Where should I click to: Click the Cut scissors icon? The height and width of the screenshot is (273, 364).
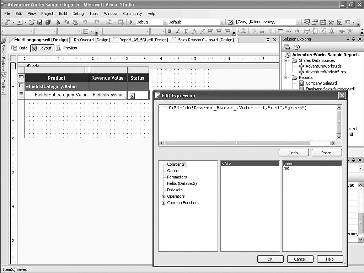58,22
